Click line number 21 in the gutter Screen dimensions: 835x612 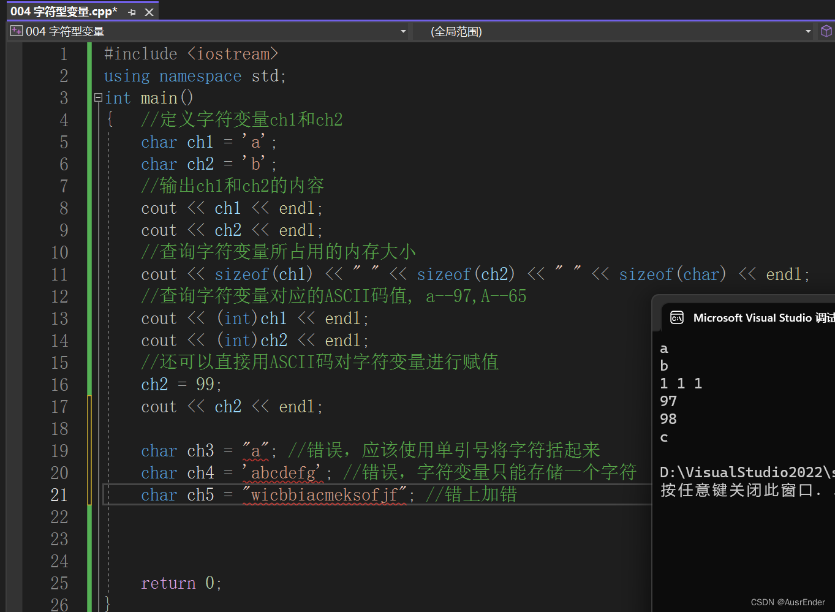(x=59, y=494)
